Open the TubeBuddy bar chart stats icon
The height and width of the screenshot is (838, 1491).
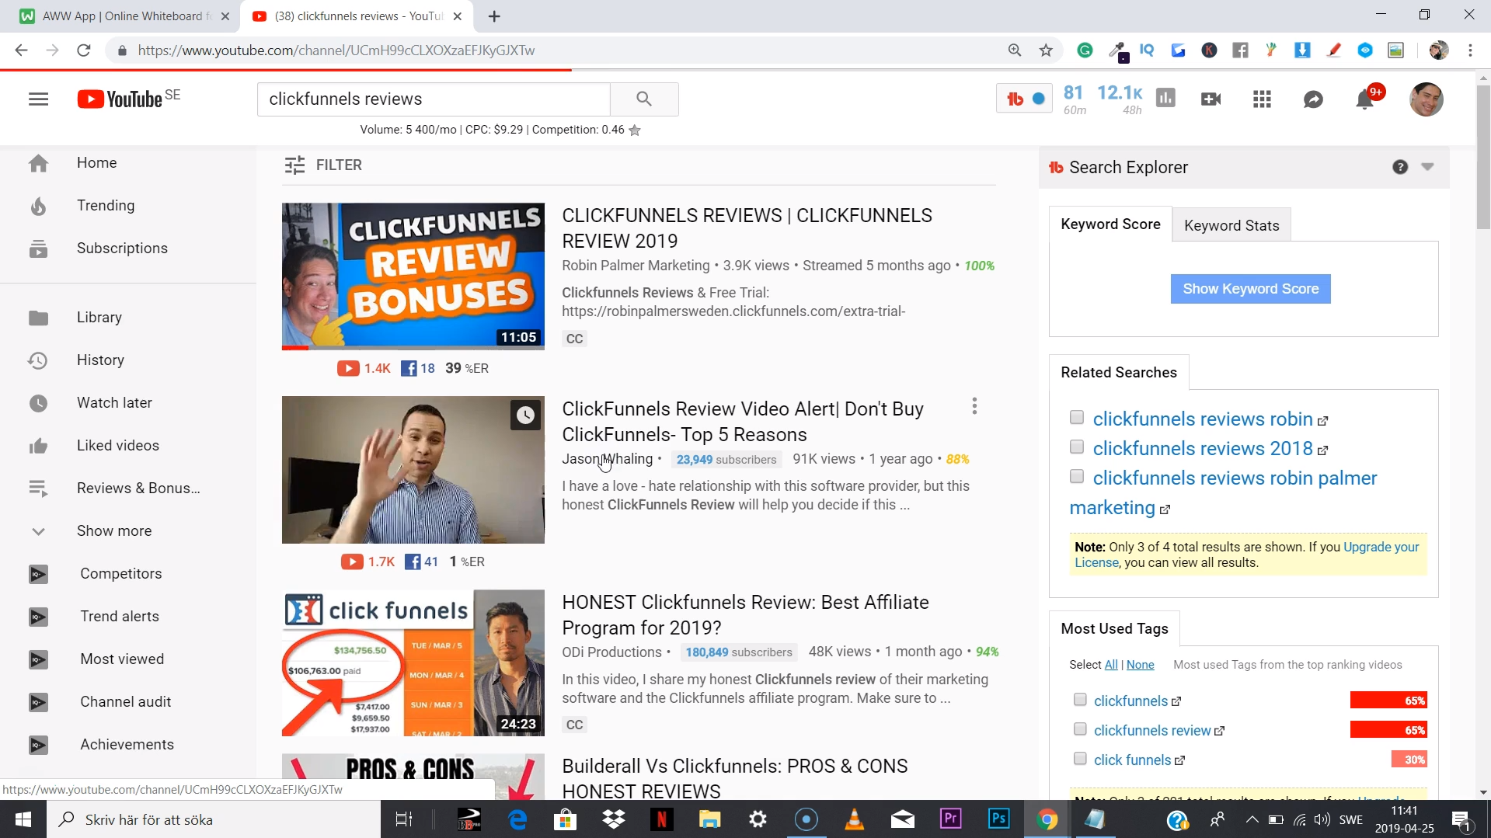1165,99
